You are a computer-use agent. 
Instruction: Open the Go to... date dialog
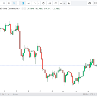pos(15,94)
